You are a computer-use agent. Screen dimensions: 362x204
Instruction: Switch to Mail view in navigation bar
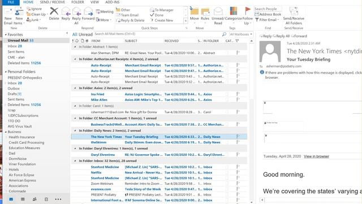(11, 199)
